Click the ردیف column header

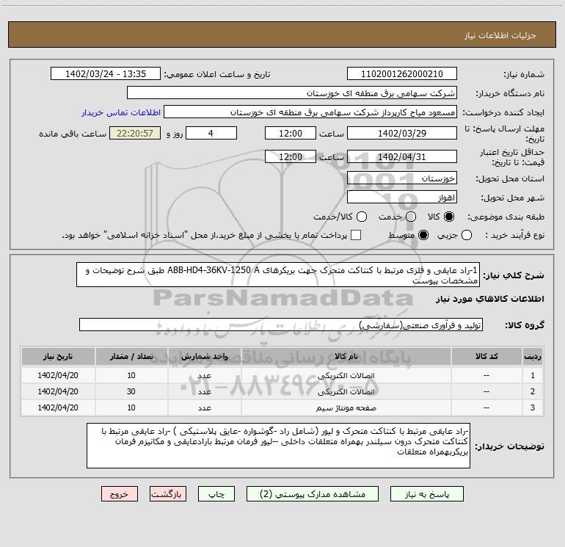tap(533, 356)
